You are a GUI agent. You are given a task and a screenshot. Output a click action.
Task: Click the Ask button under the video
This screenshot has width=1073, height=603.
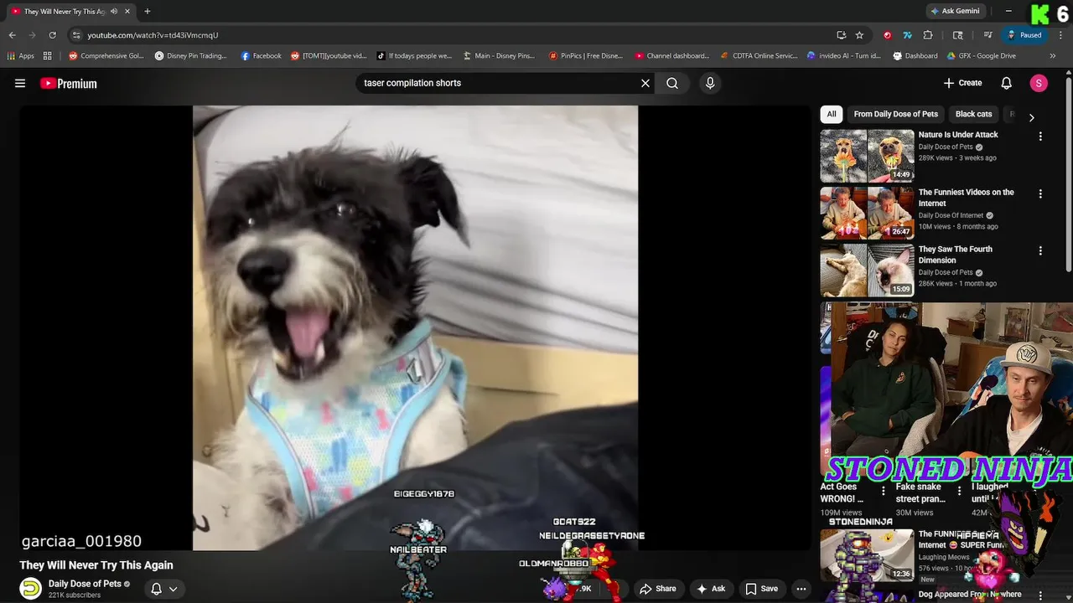710,589
